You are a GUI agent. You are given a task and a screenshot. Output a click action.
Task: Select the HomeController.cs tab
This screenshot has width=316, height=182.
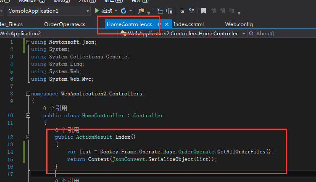[129, 24]
